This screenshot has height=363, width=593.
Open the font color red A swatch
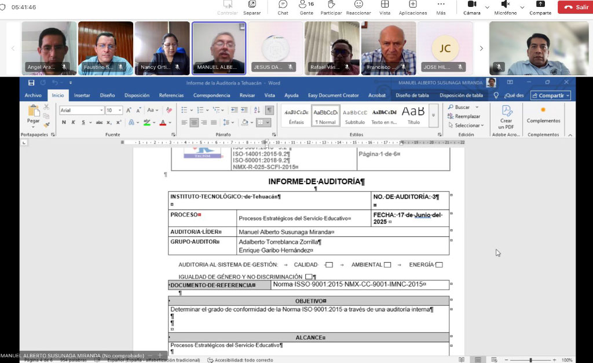point(163,122)
